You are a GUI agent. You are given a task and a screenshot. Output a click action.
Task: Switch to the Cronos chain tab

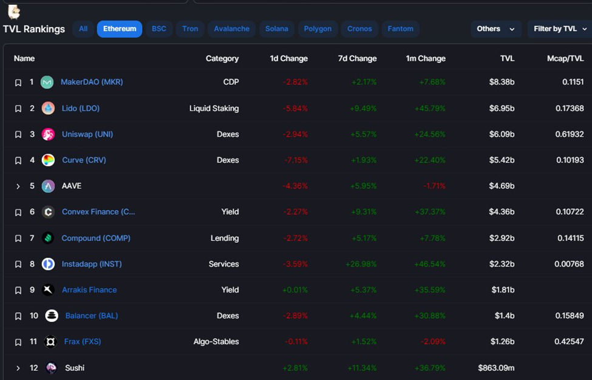[359, 29]
